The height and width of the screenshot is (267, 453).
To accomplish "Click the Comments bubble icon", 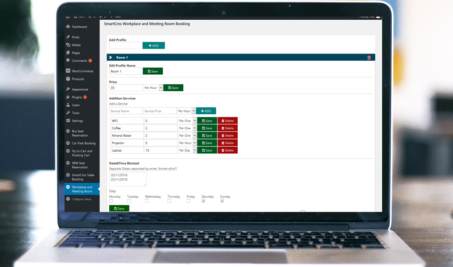I will tap(68, 61).
